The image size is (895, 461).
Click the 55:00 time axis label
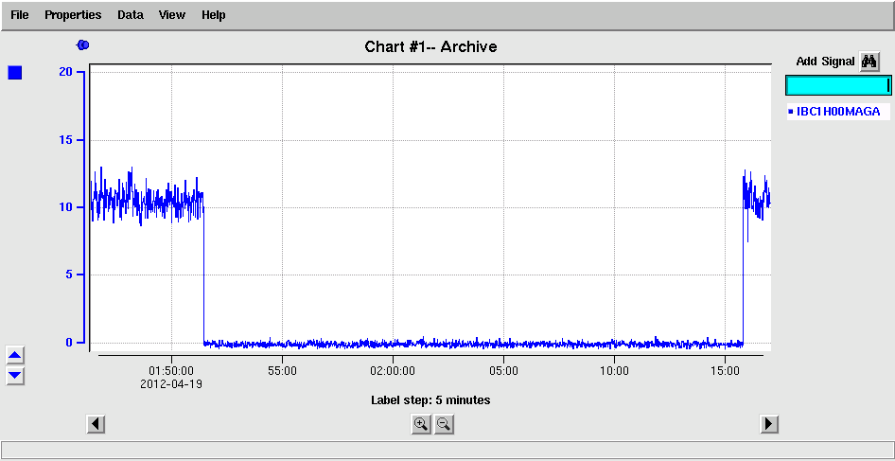coord(283,371)
